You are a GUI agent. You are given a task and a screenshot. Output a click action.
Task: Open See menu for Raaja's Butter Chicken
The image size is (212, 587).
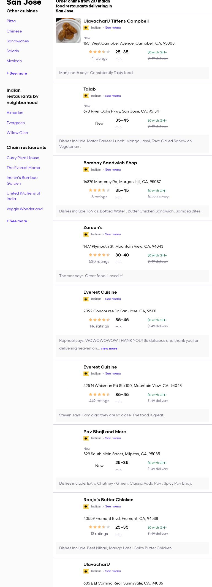(x=113, y=507)
